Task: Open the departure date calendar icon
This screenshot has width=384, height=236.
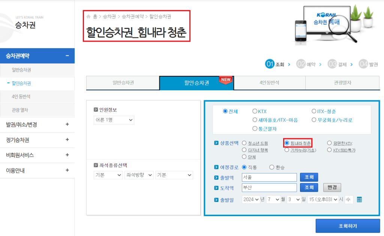Action: tap(359, 200)
